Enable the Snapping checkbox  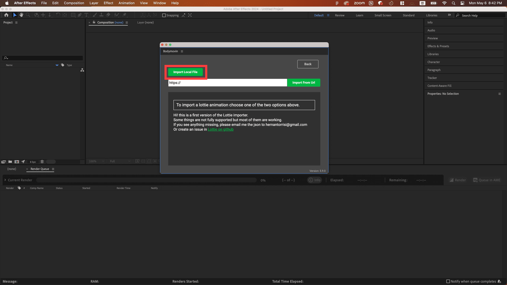(164, 15)
